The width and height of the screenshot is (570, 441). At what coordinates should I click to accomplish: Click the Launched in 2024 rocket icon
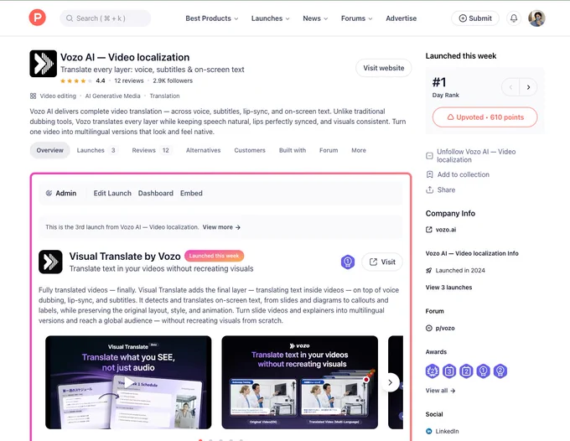(x=429, y=270)
